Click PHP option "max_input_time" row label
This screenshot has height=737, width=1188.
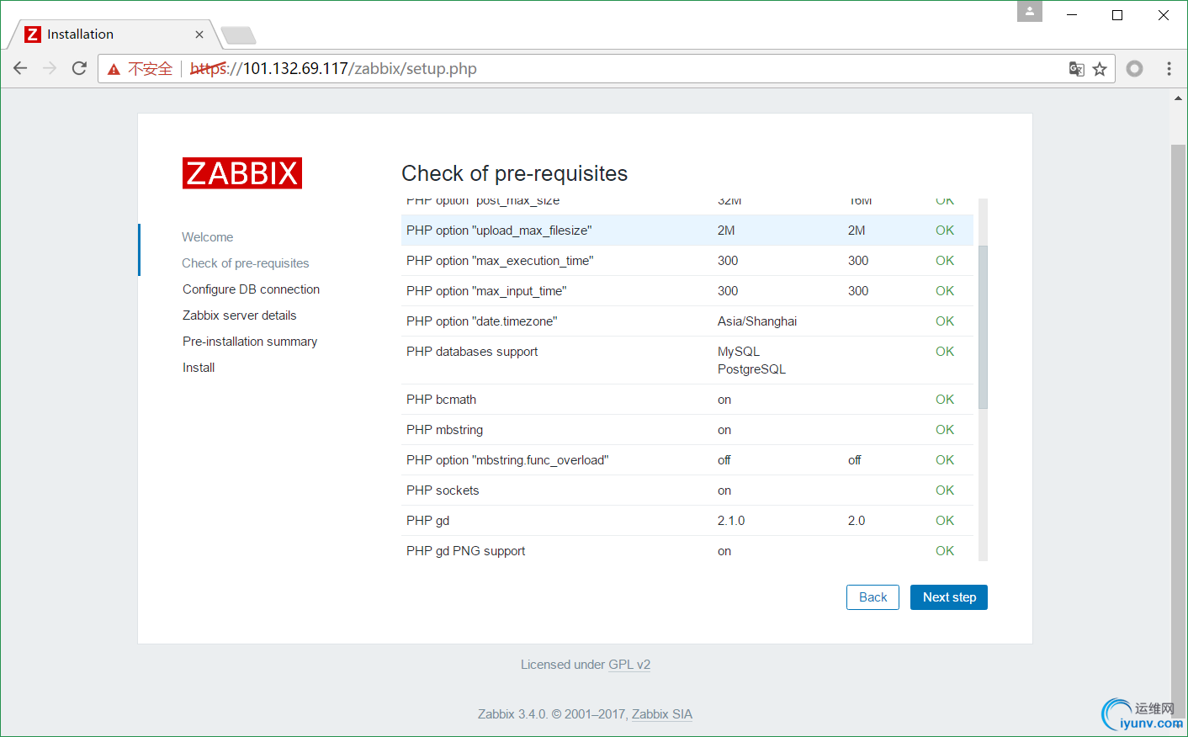[486, 291]
